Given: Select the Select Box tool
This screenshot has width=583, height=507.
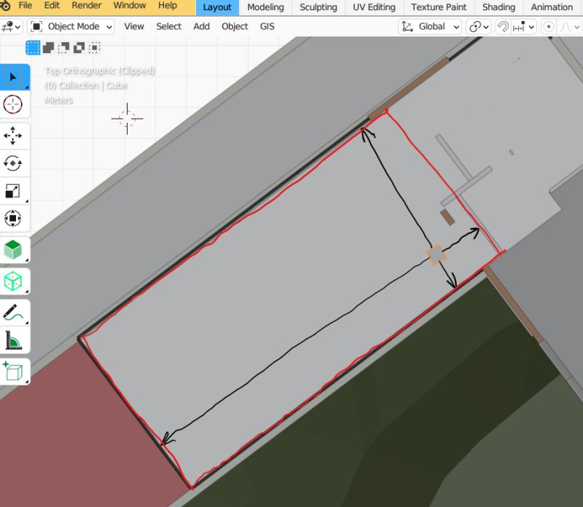Looking at the screenshot, I should [x=14, y=77].
